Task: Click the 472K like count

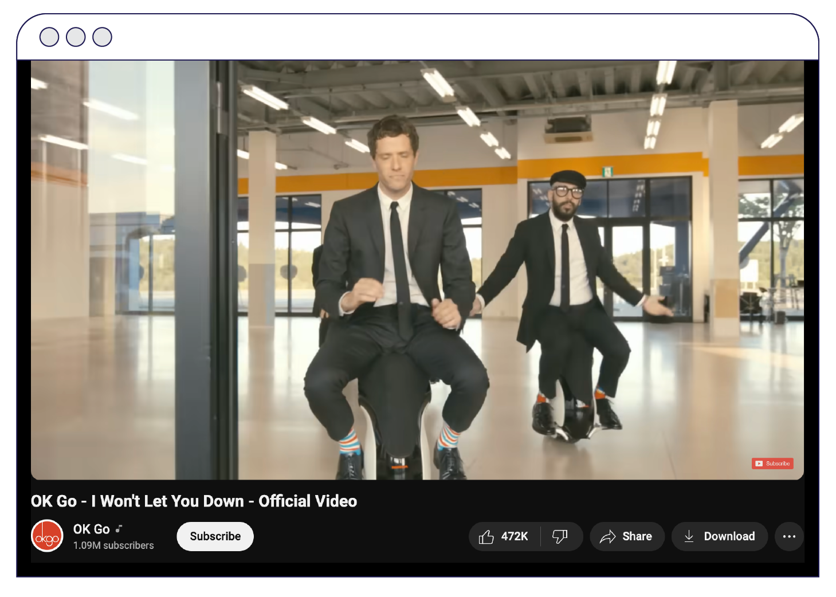Action: pyautogui.click(x=515, y=536)
